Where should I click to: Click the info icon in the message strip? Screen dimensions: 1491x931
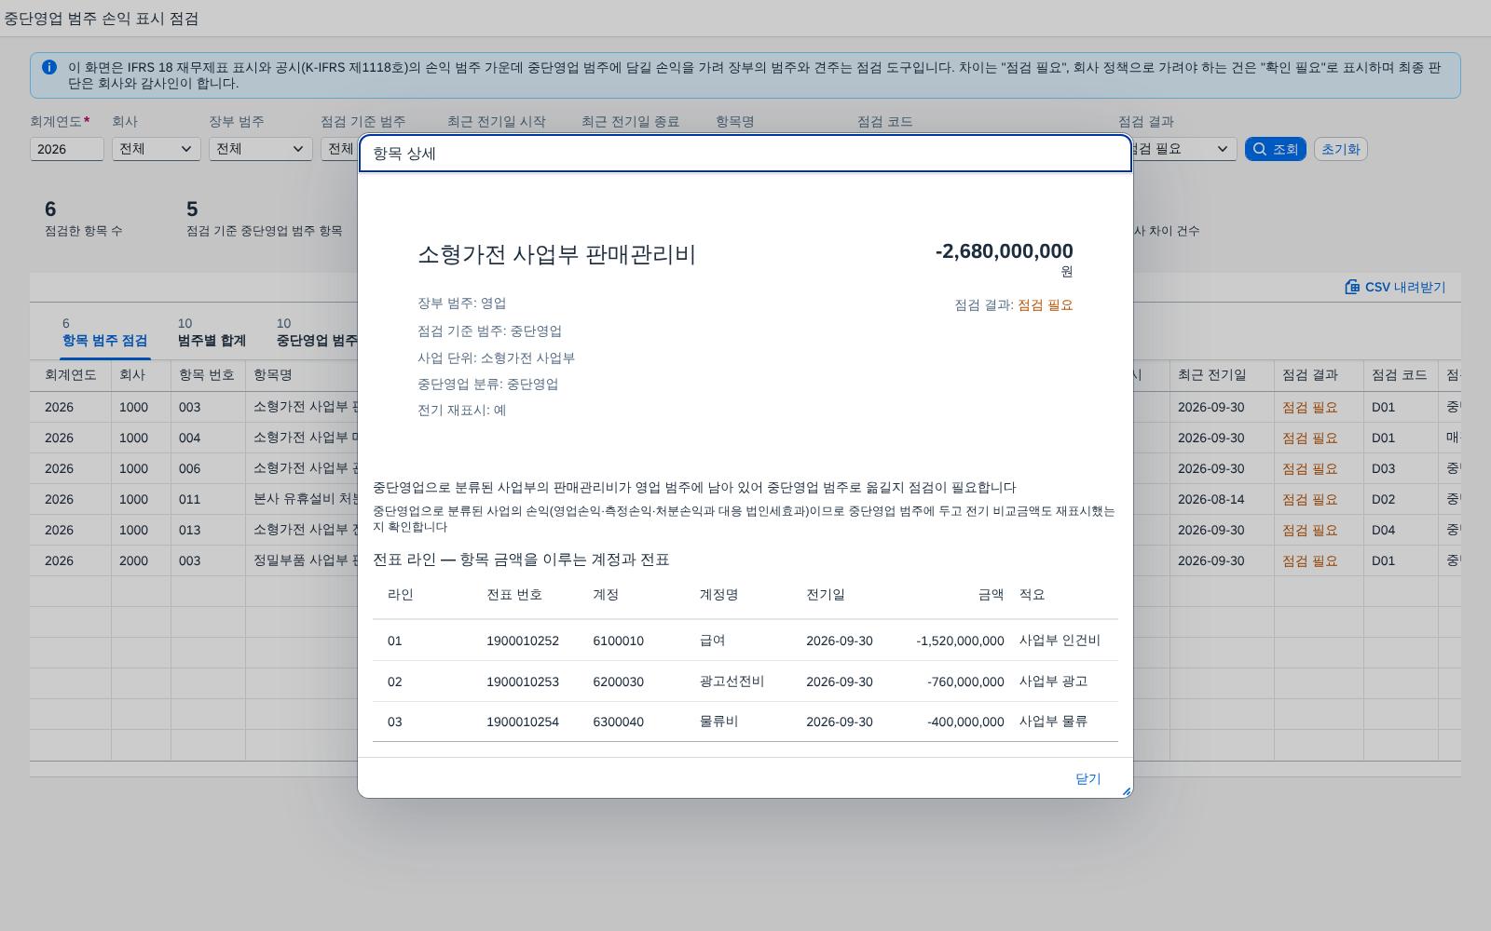tap(49, 67)
